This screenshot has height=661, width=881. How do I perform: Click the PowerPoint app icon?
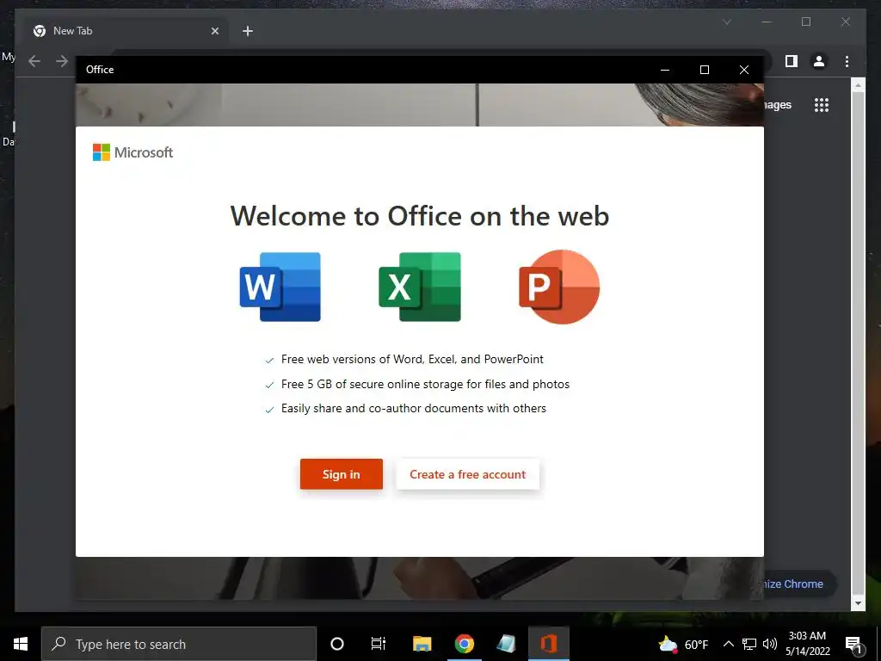click(x=559, y=287)
